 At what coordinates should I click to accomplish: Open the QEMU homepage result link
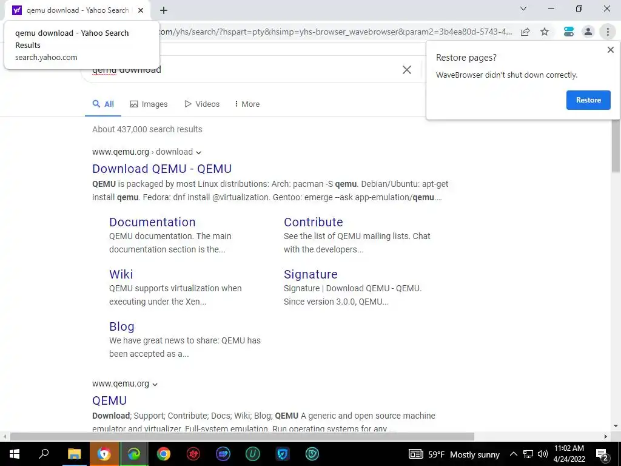pos(109,400)
